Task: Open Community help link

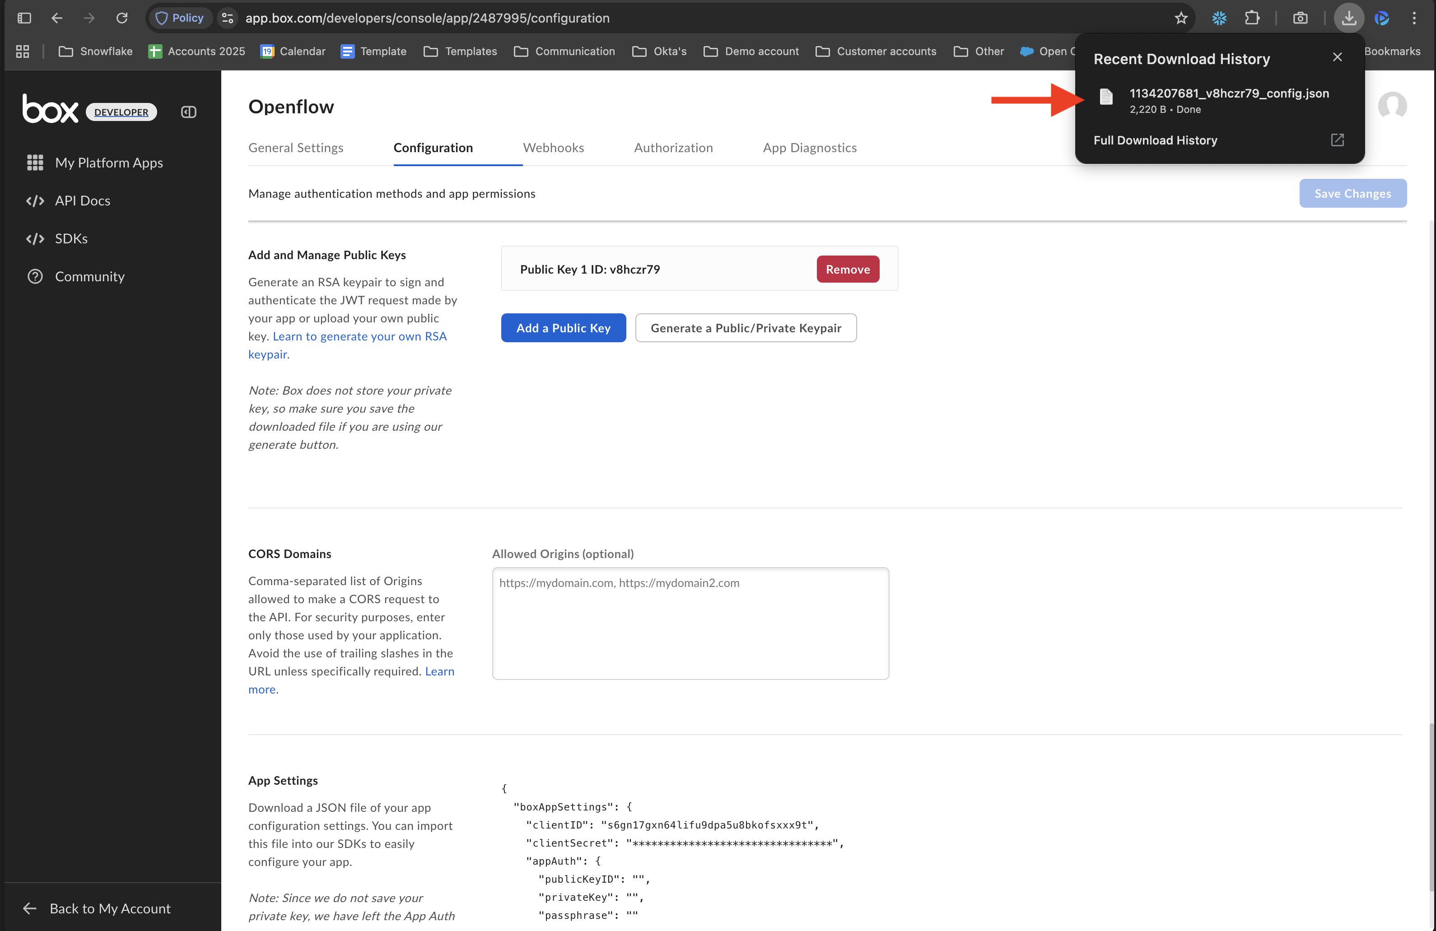Action: pos(89,276)
